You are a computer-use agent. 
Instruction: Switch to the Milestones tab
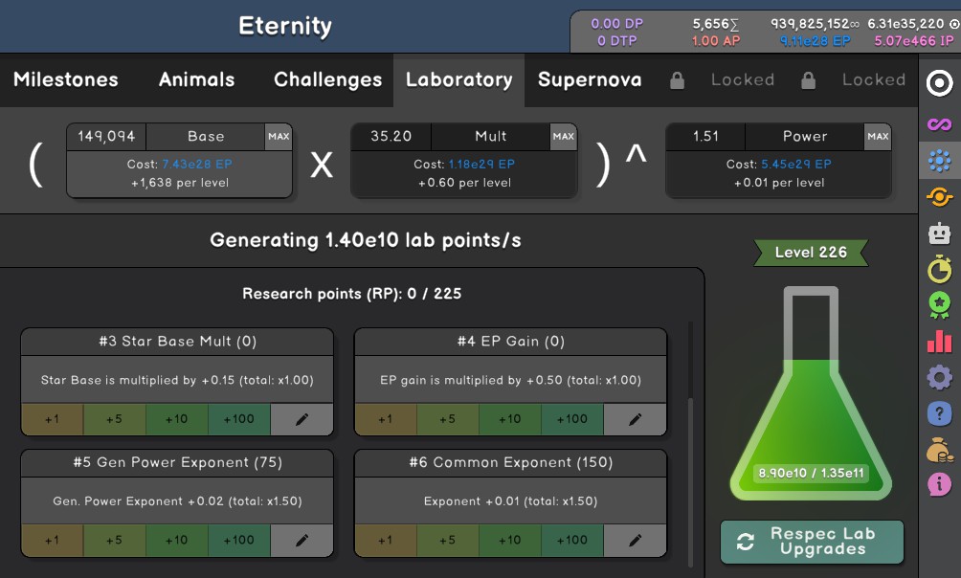tap(66, 79)
